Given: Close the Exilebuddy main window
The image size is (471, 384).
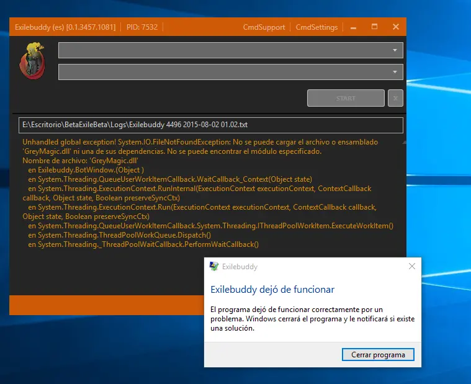Looking at the screenshot, I should (396, 27).
